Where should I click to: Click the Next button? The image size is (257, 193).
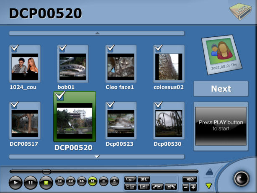(x=221, y=89)
